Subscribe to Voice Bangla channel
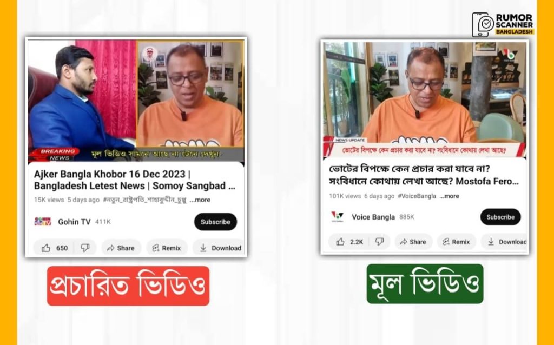The image size is (554, 345). coord(500,217)
